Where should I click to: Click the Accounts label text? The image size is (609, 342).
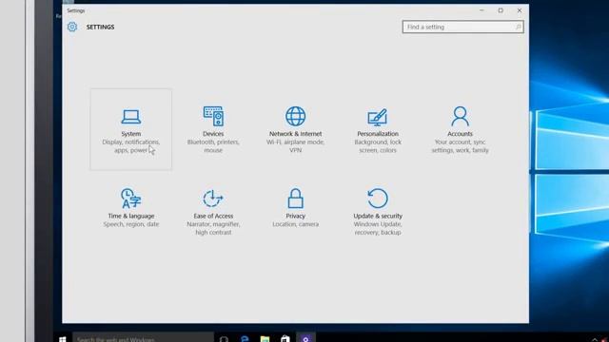coord(460,134)
